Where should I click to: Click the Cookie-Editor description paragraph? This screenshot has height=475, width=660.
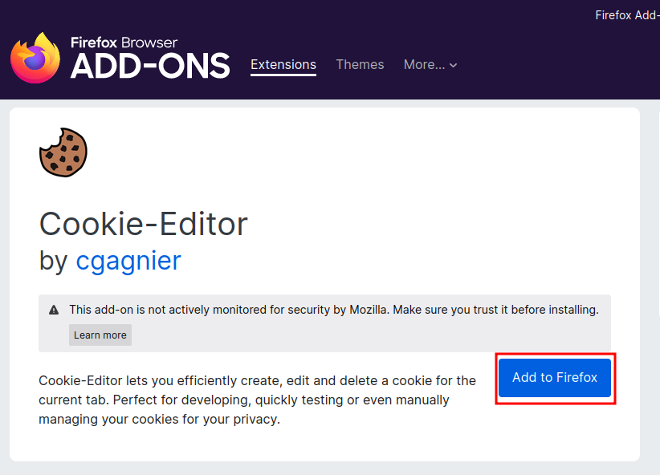(x=257, y=400)
